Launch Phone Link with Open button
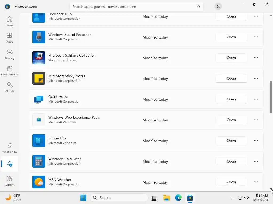Screen dimensions: 273x204 (x=231, y=141)
